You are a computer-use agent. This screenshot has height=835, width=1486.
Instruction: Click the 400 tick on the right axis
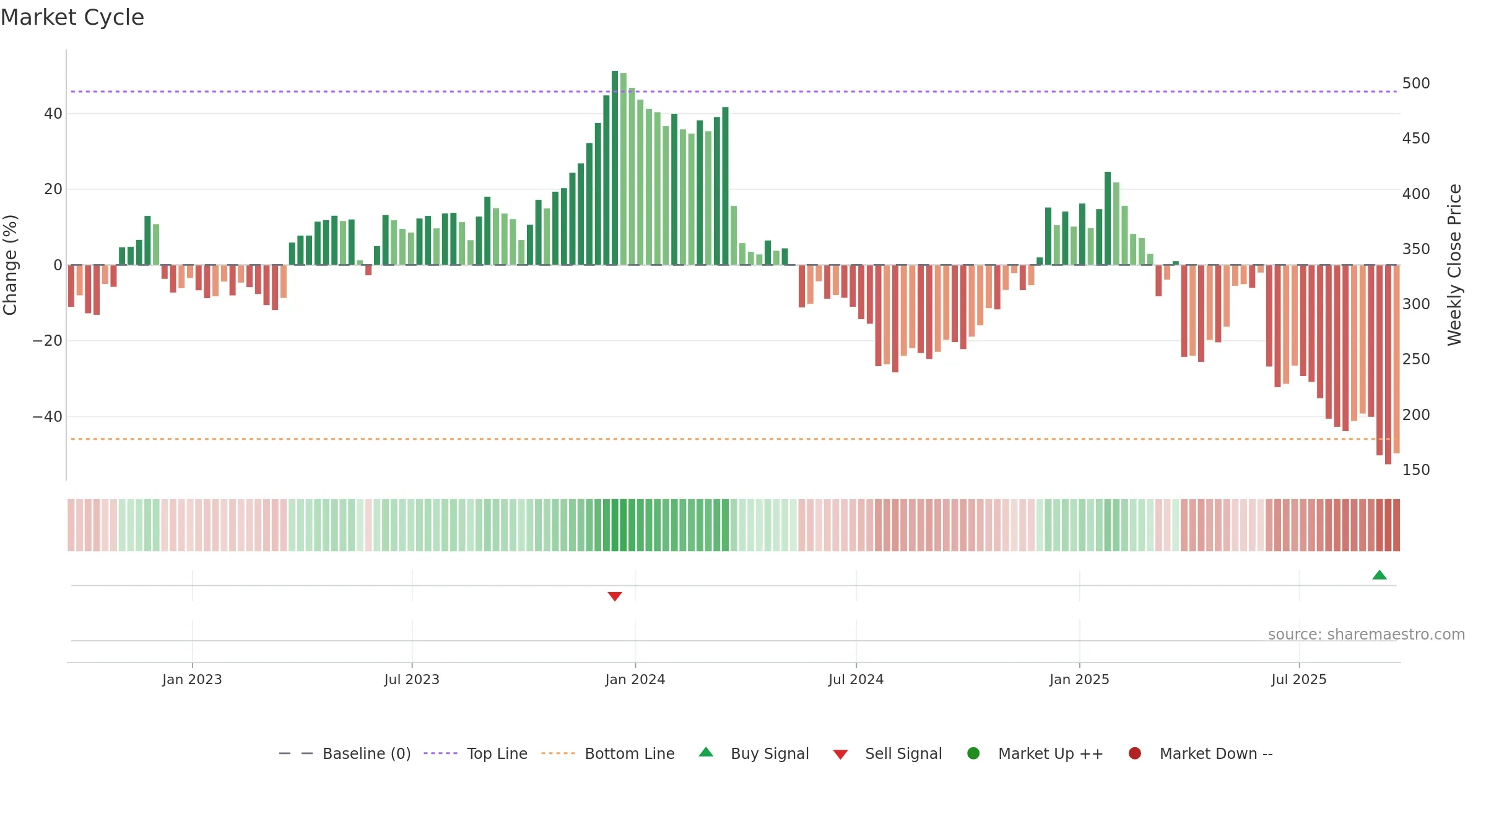(x=1416, y=194)
